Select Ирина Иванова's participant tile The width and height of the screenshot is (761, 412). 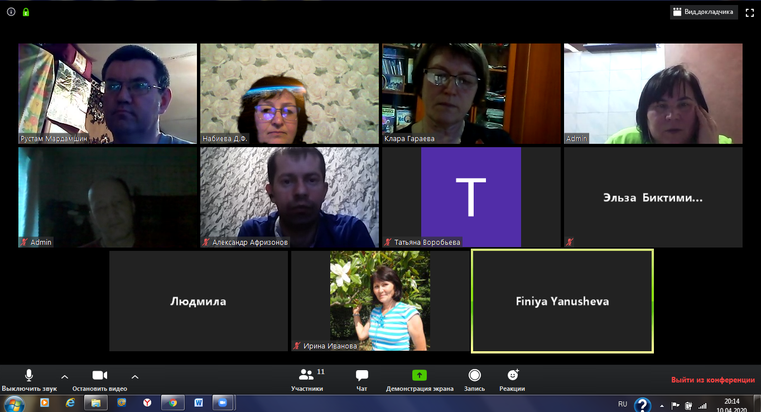(x=380, y=301)
